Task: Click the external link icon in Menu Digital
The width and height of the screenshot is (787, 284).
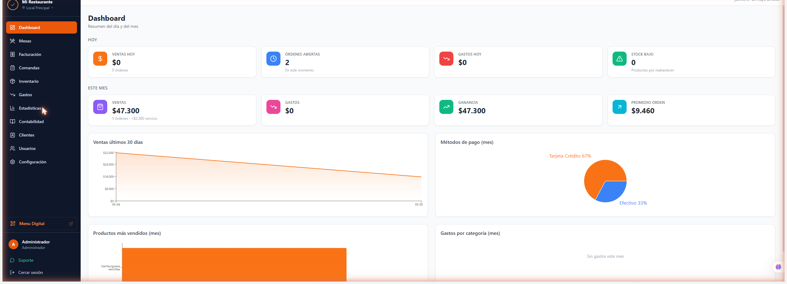Action: 71,224
